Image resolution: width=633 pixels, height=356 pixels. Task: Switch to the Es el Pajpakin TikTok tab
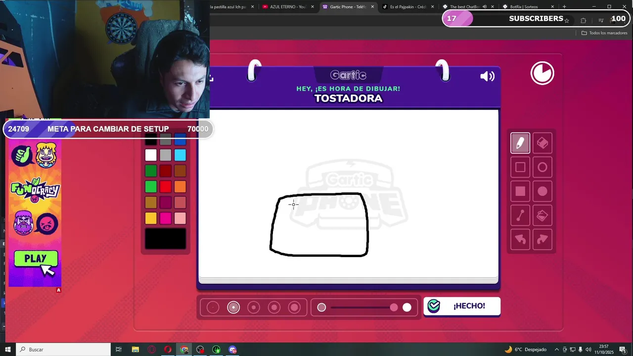pos(408,7)
